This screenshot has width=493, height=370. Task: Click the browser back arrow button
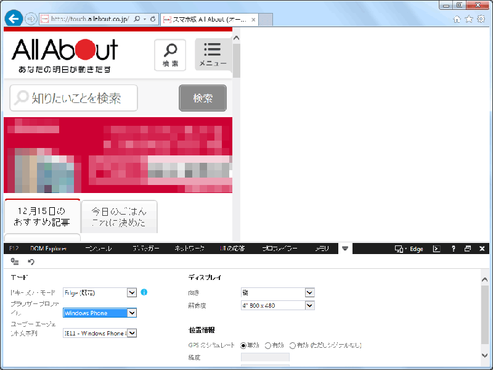point(13,19)
